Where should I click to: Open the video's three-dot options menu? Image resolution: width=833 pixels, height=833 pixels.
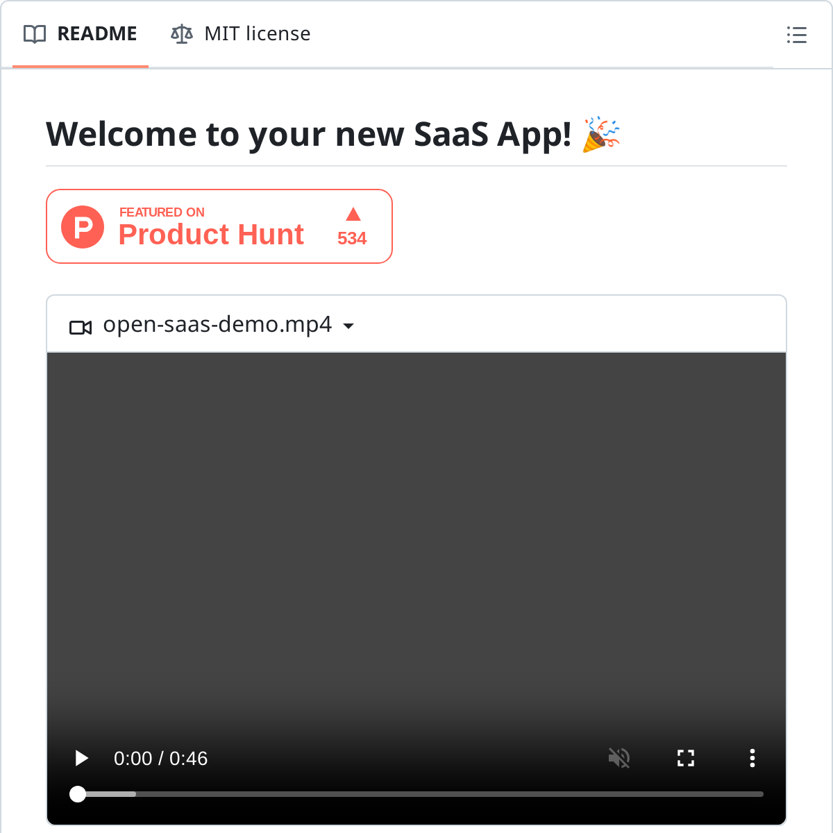(x=752, y=758)
